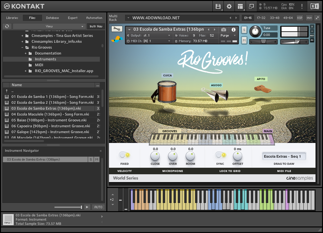Image resolution: width=323 pixels, height=233 pixels.
Task: Solo the instrument with S button
Action: click(244, 30)
